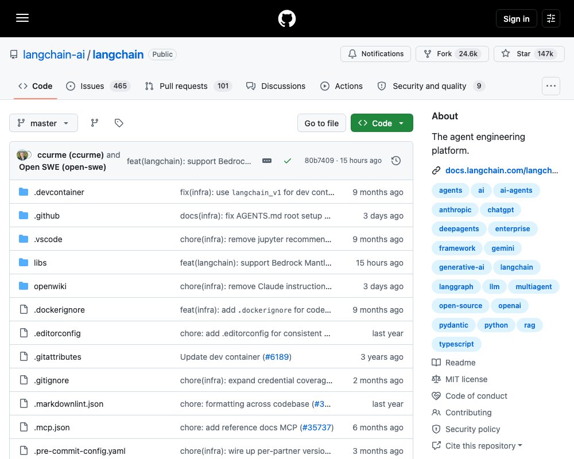Open the langchain-ai organization link

click(54, 55)
